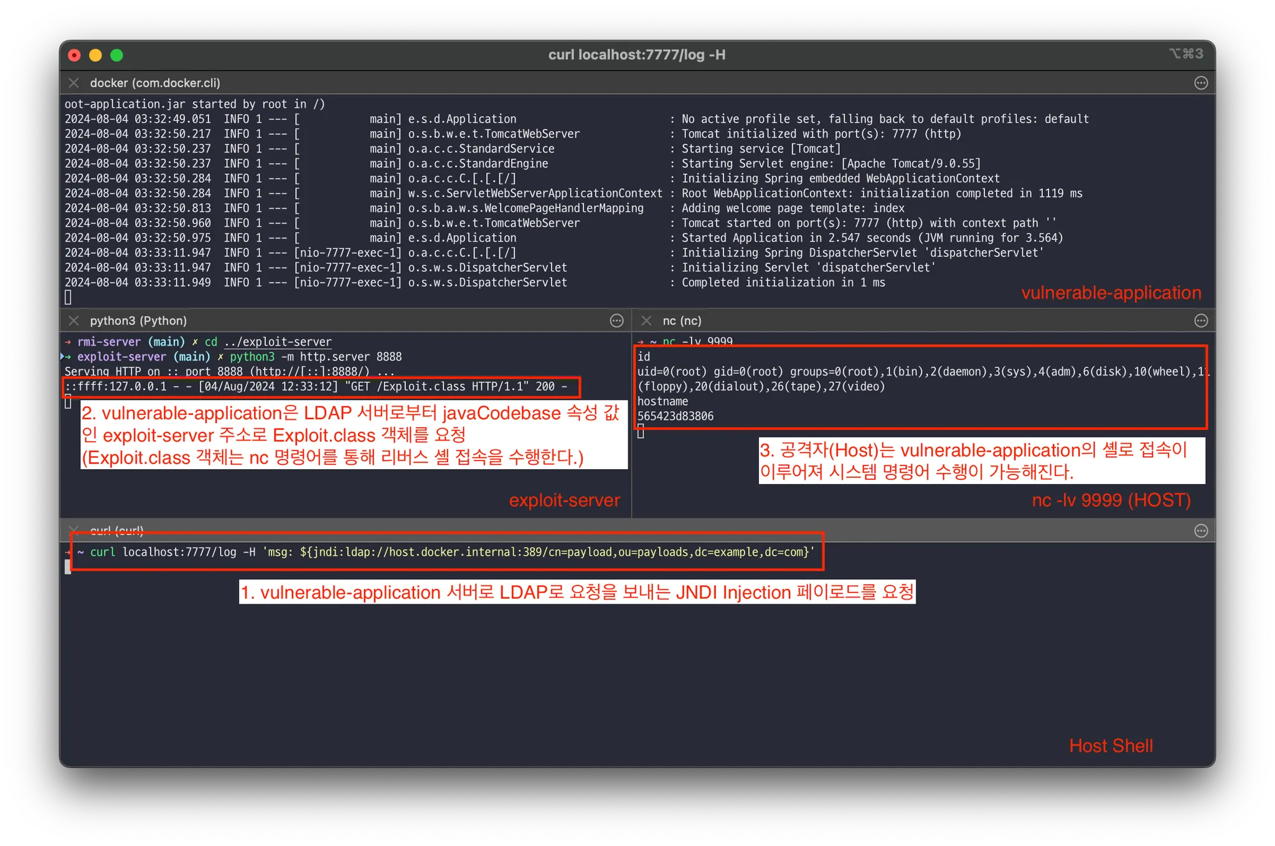Screen dimensions: 1275x846
Task: Close the curl pane with its X icon
Action: pos(73,530)
